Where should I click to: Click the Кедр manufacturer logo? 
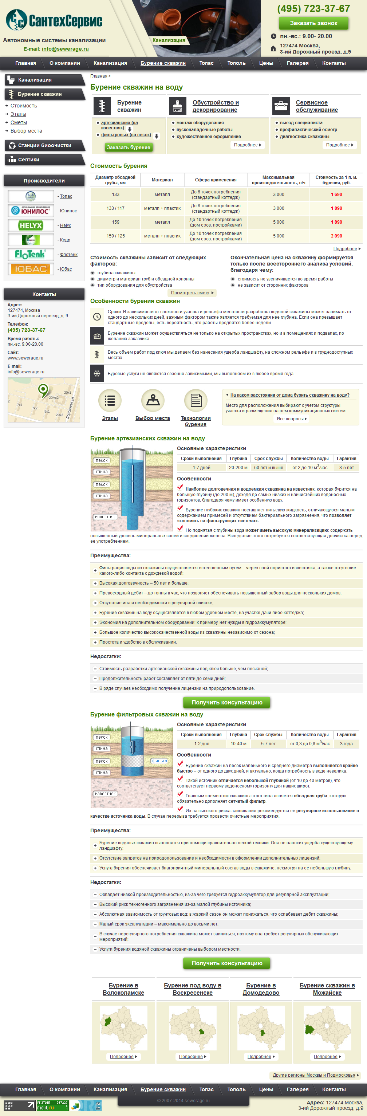coord(30,240)
